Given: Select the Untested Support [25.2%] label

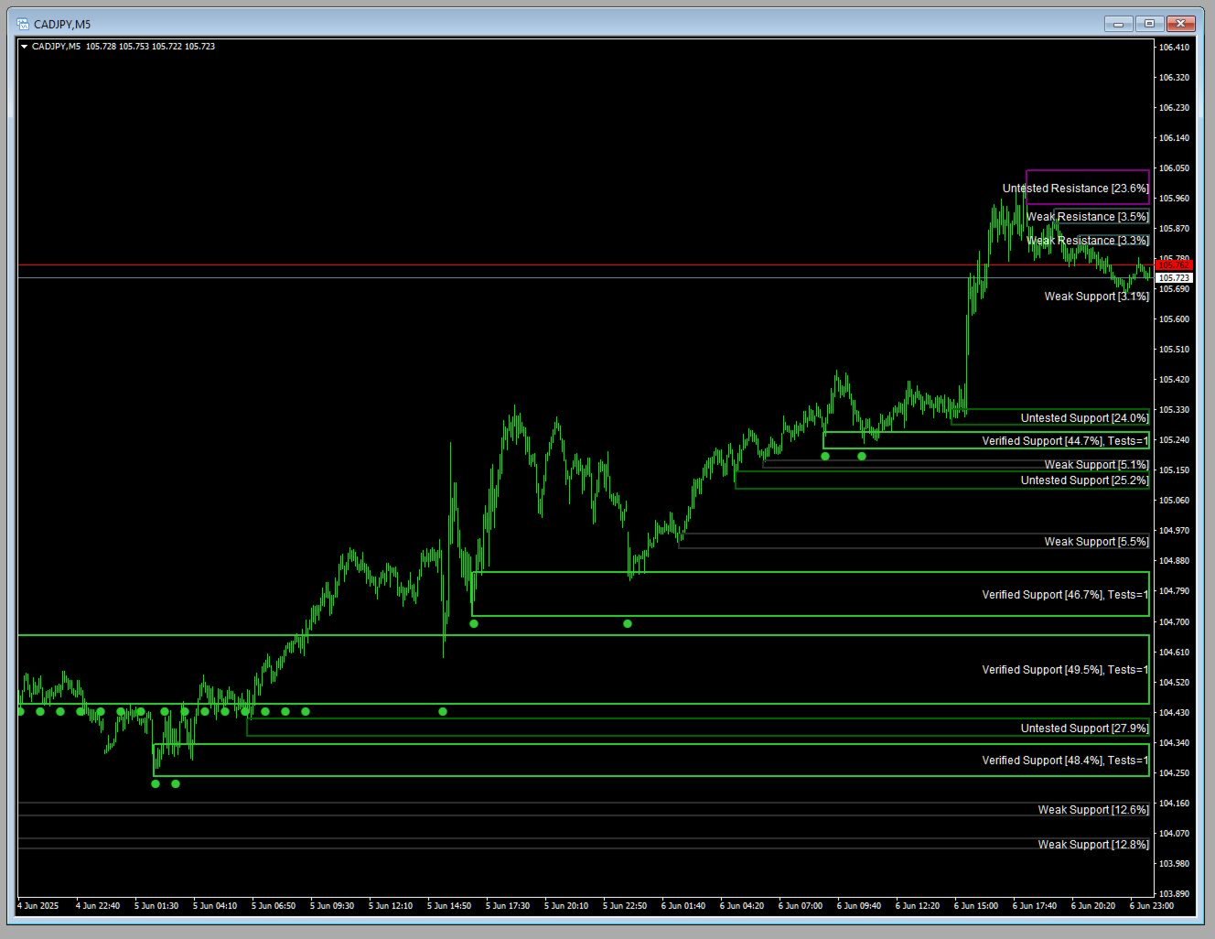Looking at the screenshot, I should point(1084,480).
